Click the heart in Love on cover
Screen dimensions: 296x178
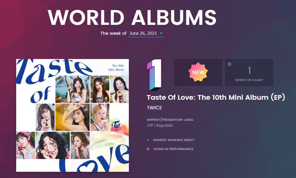[x=89, y=167]
